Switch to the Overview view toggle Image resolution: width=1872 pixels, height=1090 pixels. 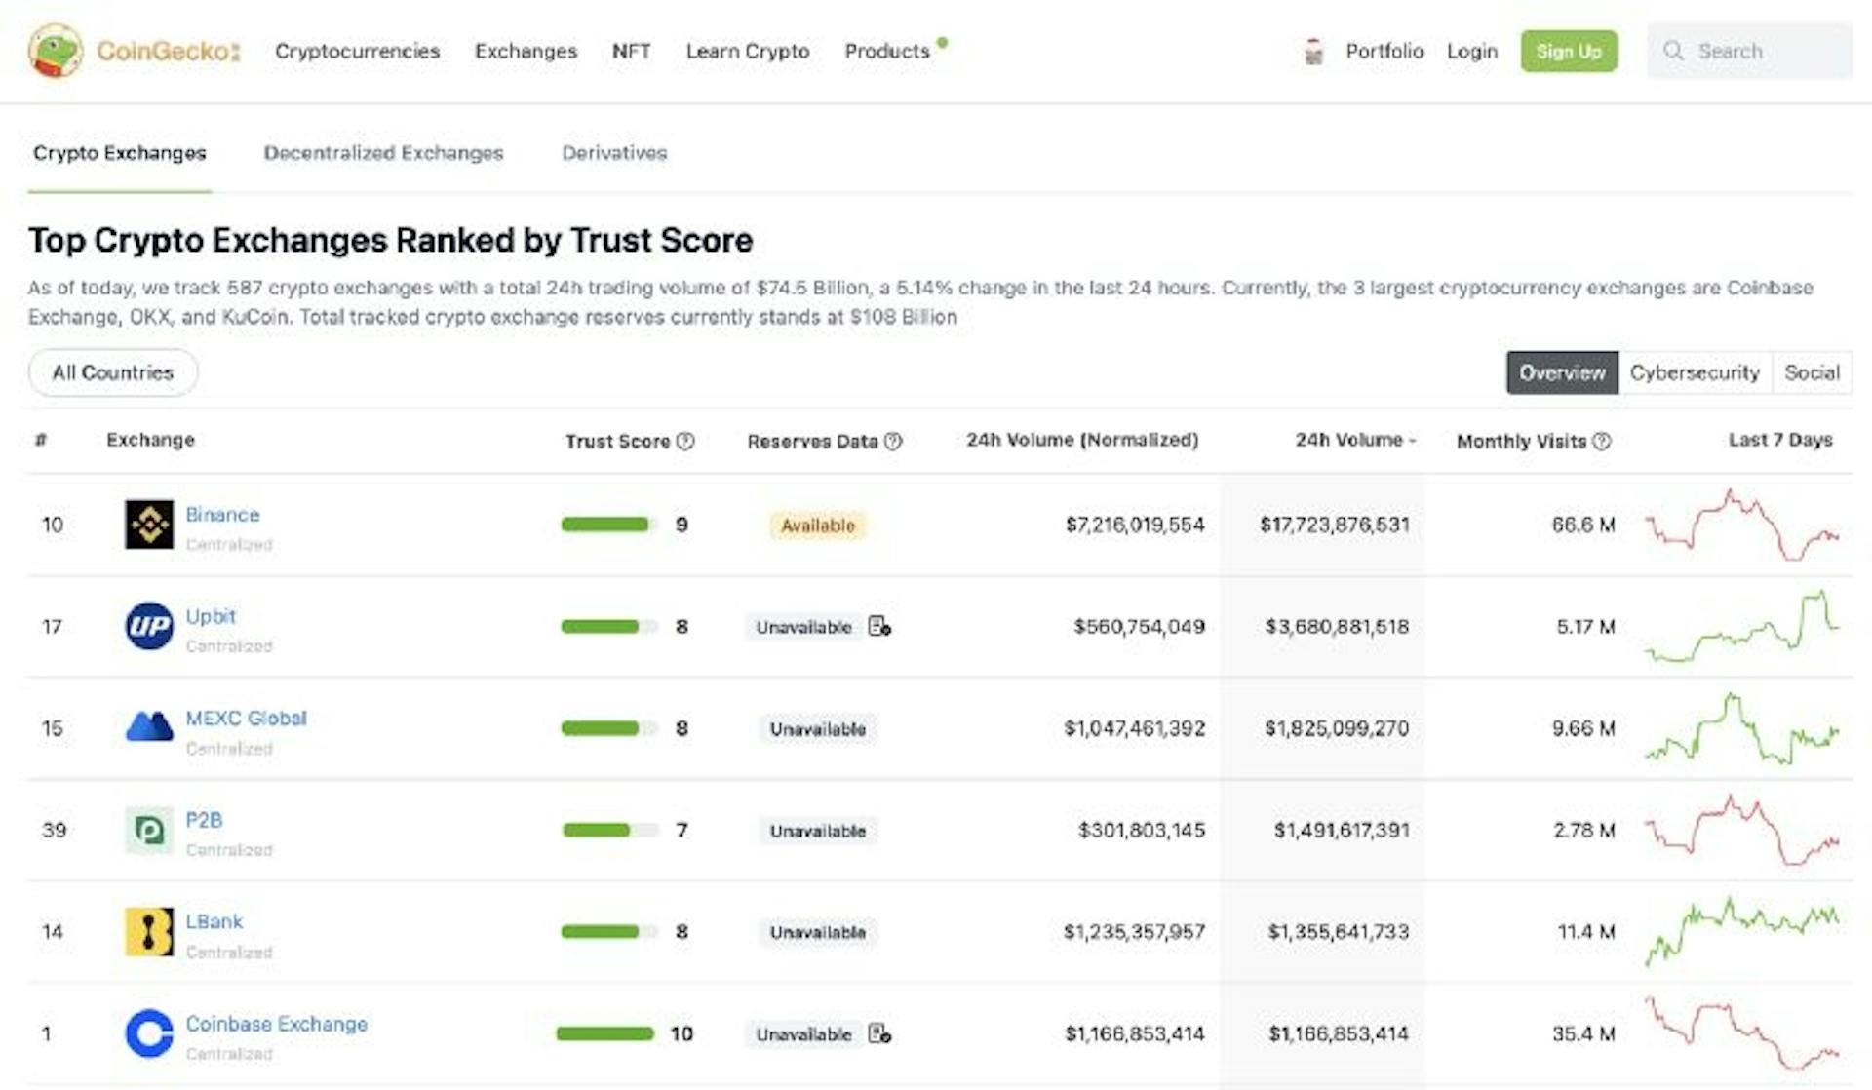coord(1562,372)
